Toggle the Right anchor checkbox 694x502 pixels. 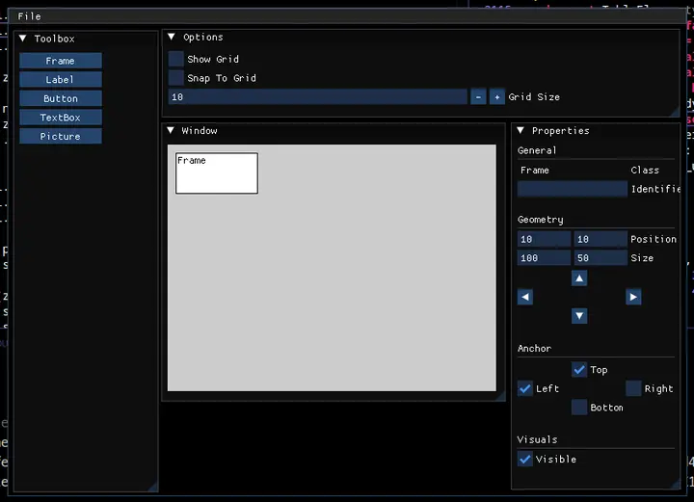(633, 388)
